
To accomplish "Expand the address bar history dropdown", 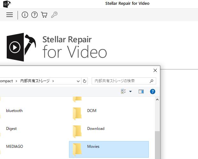I will click(78, 81).
